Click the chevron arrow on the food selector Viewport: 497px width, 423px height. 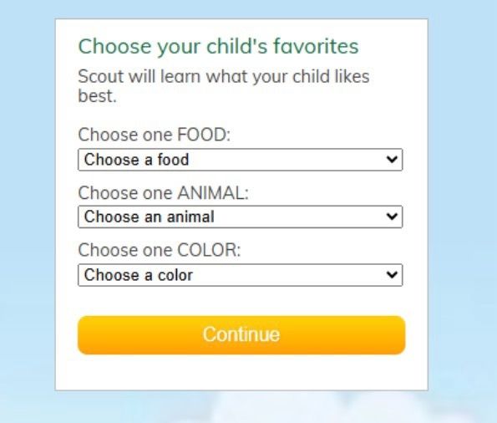coord(392,160)
